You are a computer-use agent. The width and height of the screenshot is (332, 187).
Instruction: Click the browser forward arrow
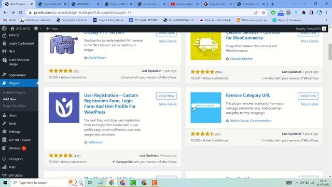click(13, 12)
